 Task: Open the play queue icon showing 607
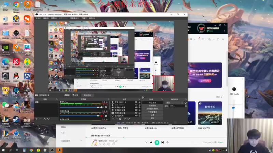click(220, 142)
